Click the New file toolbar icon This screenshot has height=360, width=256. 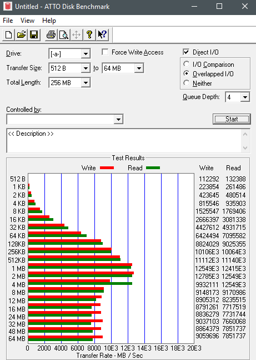[x=8, y=35]
